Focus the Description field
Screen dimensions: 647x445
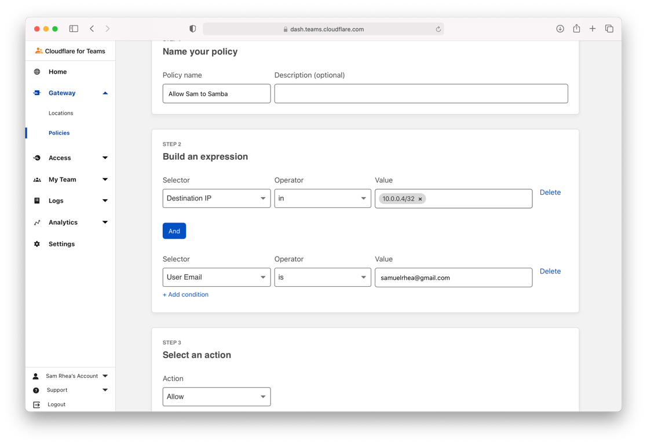[x=421, y=94]
